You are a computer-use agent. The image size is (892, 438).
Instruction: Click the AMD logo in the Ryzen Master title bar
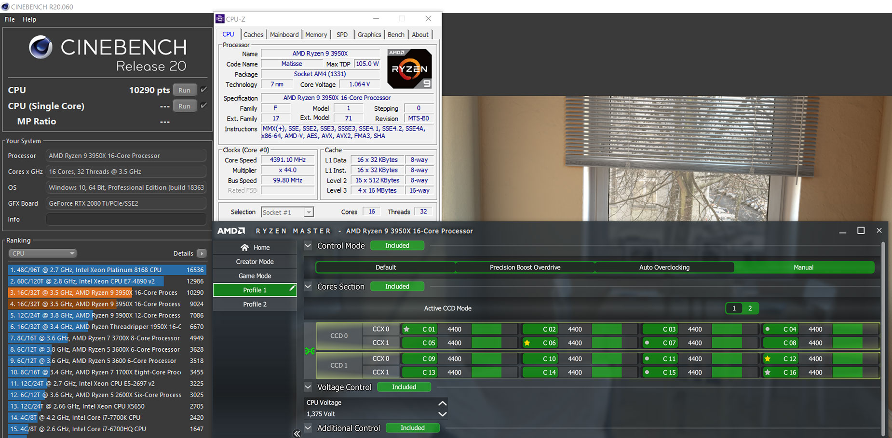pyautogui.click(x=231, y=231)
